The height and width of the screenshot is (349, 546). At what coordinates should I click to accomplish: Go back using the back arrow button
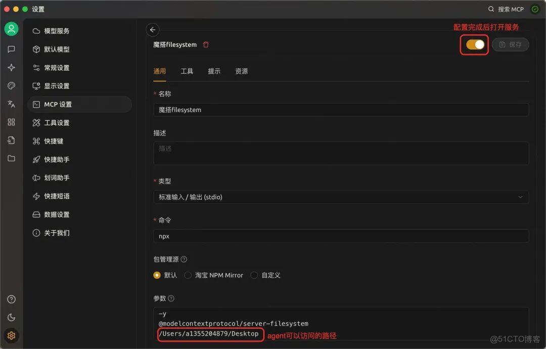point(153,29)
